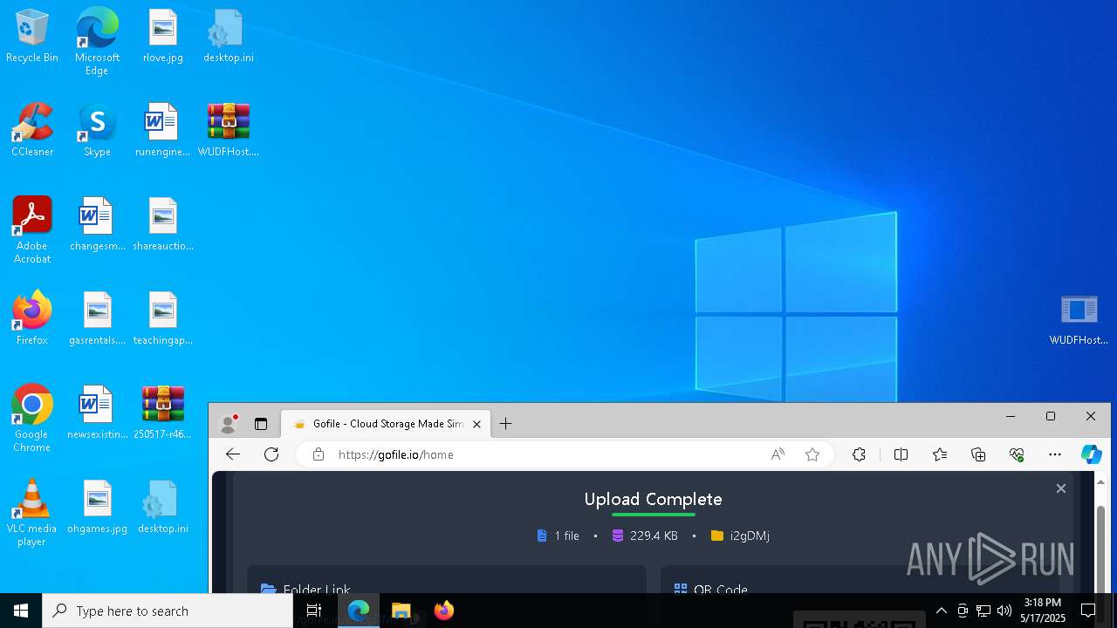Select the 250517-r46 WinRAR archive icon
Screen dimensions: 1117x628
162,413
